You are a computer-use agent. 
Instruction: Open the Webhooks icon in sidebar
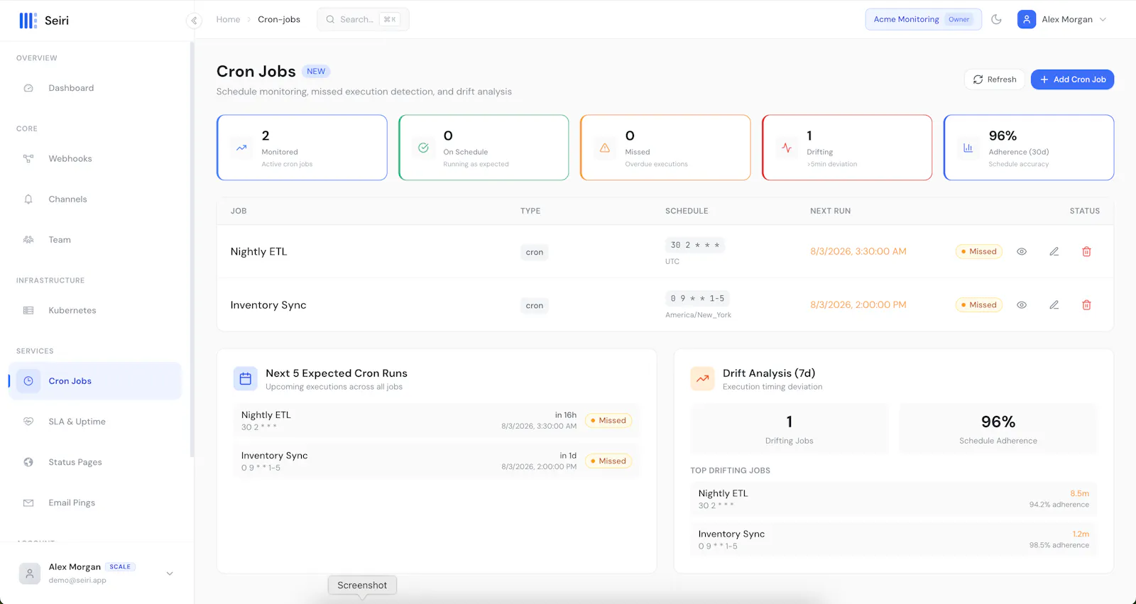[x=28, y=158]
